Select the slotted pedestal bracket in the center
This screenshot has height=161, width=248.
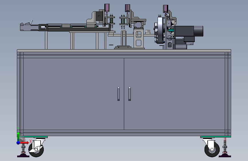point(138,39)
